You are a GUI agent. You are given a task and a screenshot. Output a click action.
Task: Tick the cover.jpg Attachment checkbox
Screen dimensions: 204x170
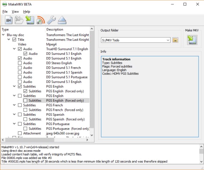click(20, 133)
